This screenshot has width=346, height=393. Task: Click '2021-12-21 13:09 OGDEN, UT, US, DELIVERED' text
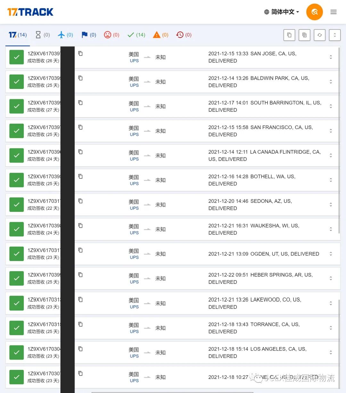click(x=264, y=254)
